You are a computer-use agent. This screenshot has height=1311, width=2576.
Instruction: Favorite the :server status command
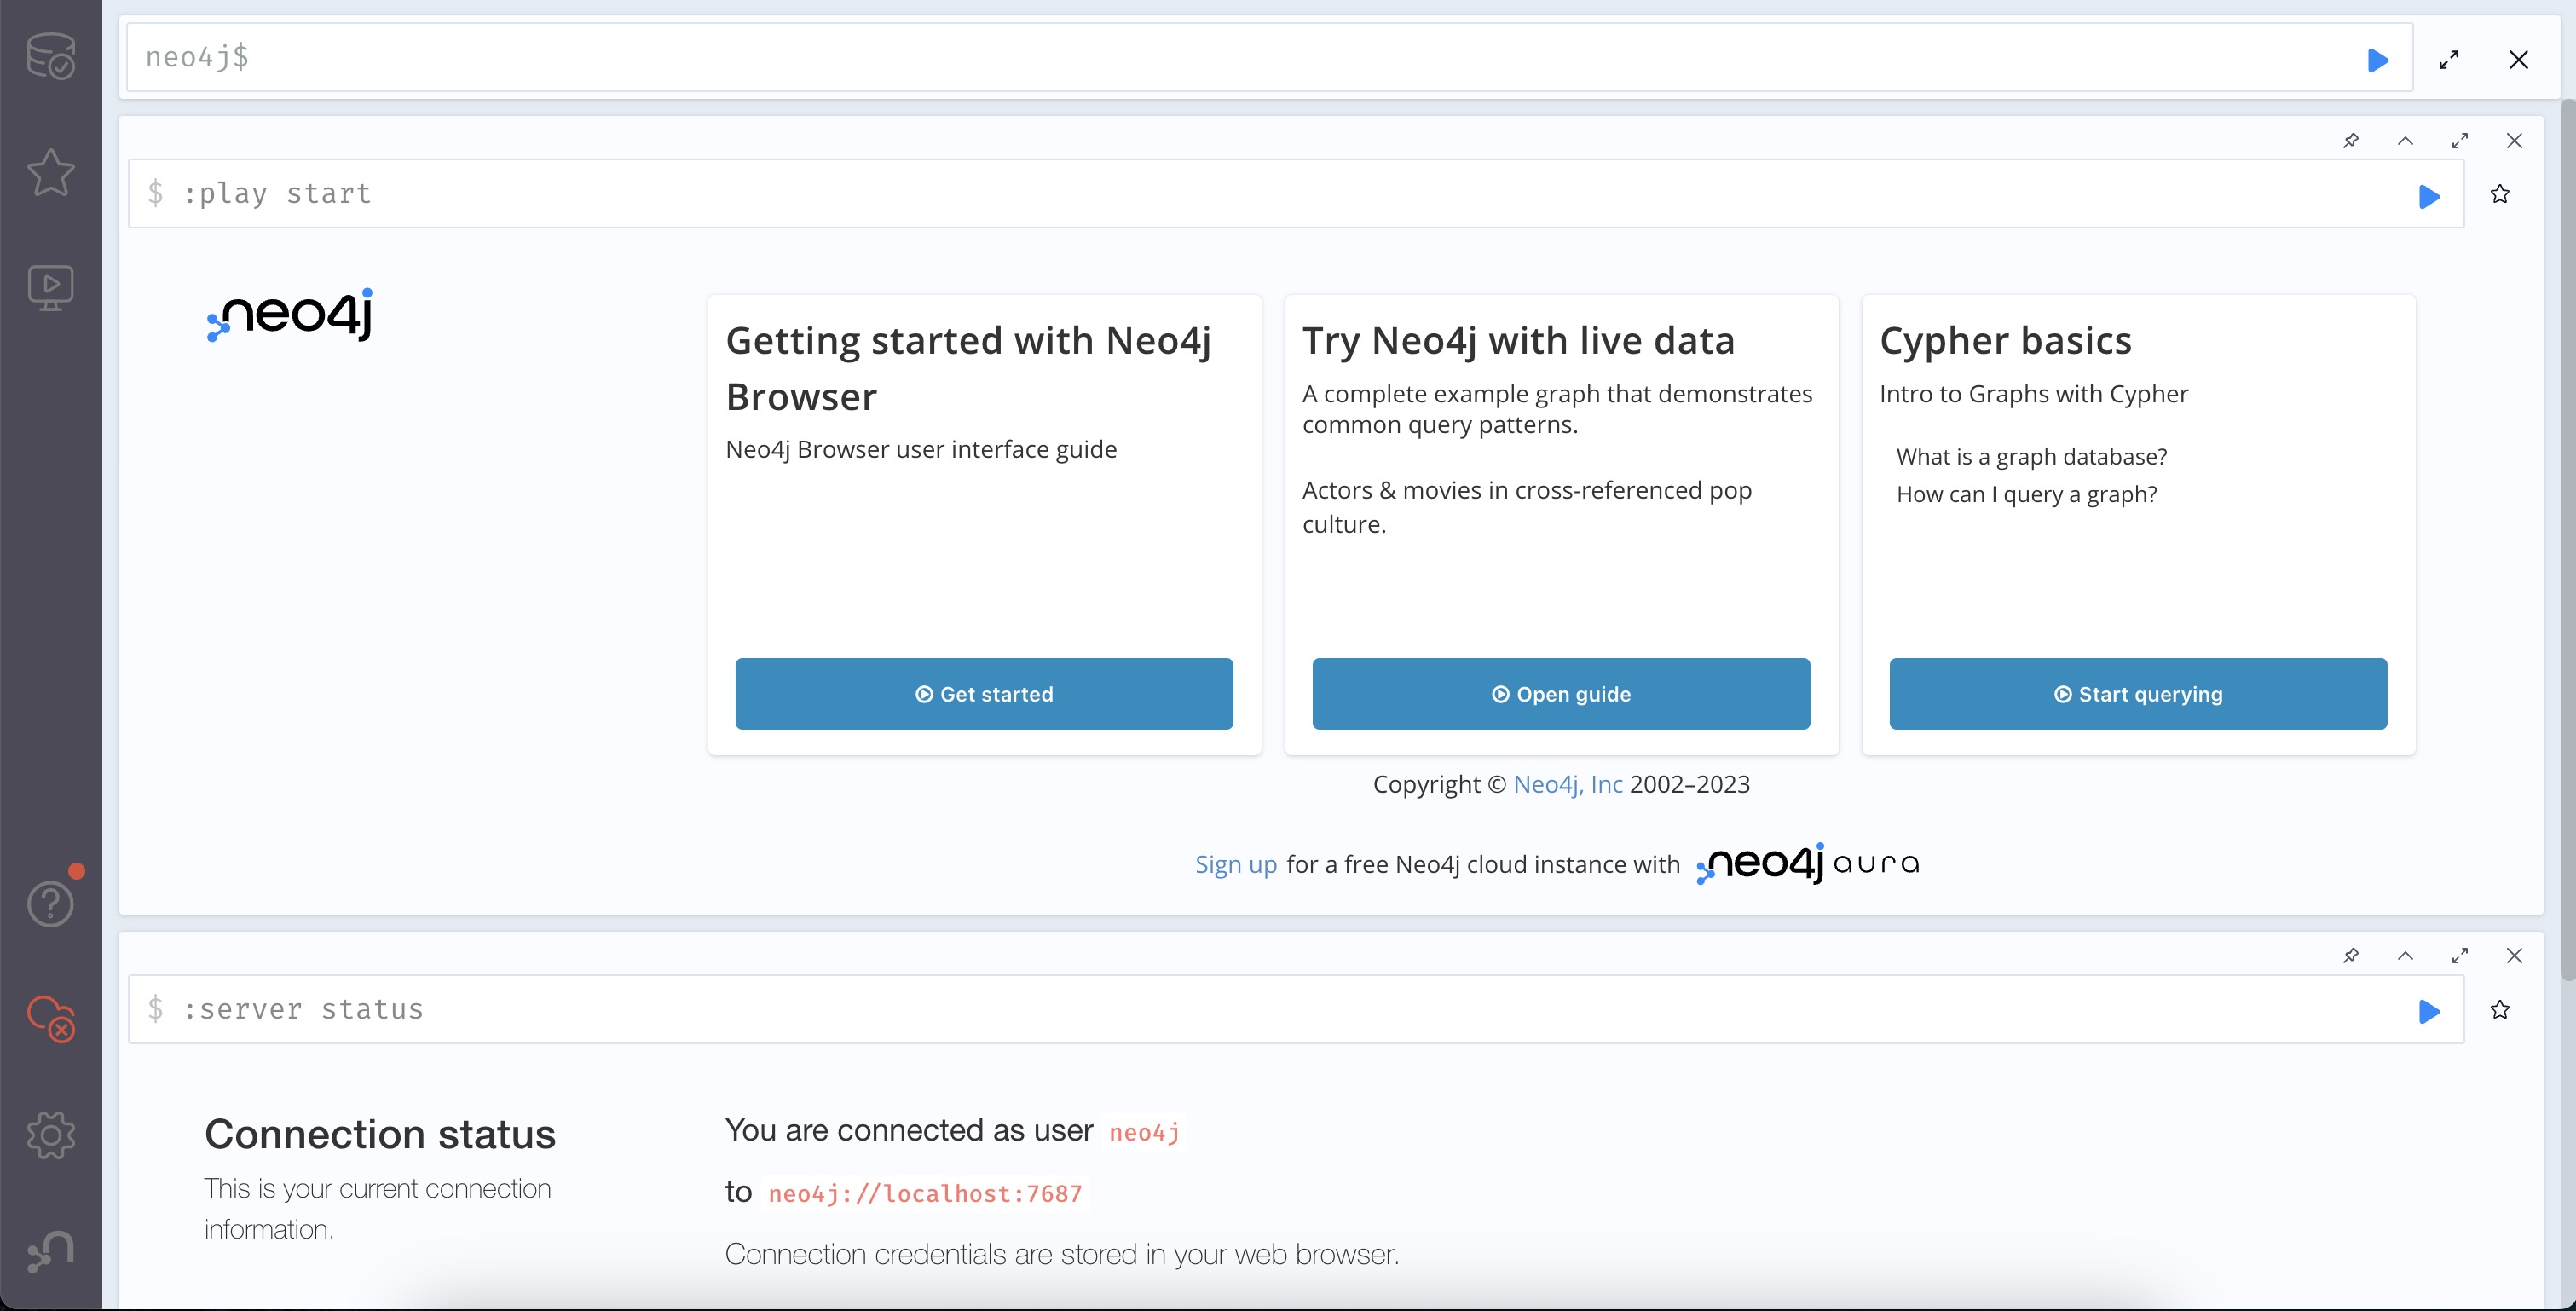tap(2500, 1010)
